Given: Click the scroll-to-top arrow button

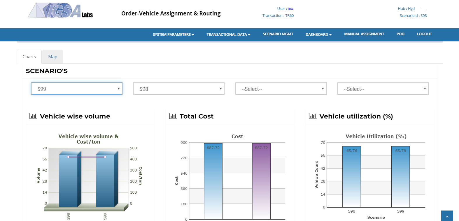Looking at the screenshot, I should [x=447, y=216].
